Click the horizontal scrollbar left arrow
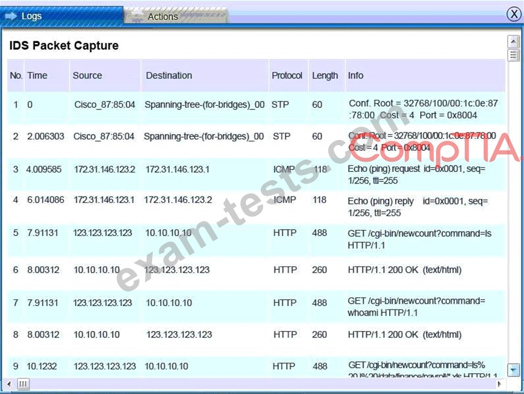524x394 pixels. [x=9, y=384]
